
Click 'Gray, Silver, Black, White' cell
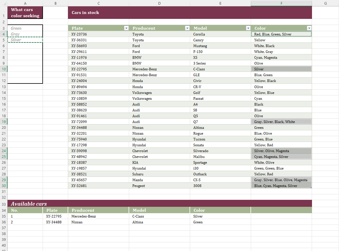tap(281, 122)
